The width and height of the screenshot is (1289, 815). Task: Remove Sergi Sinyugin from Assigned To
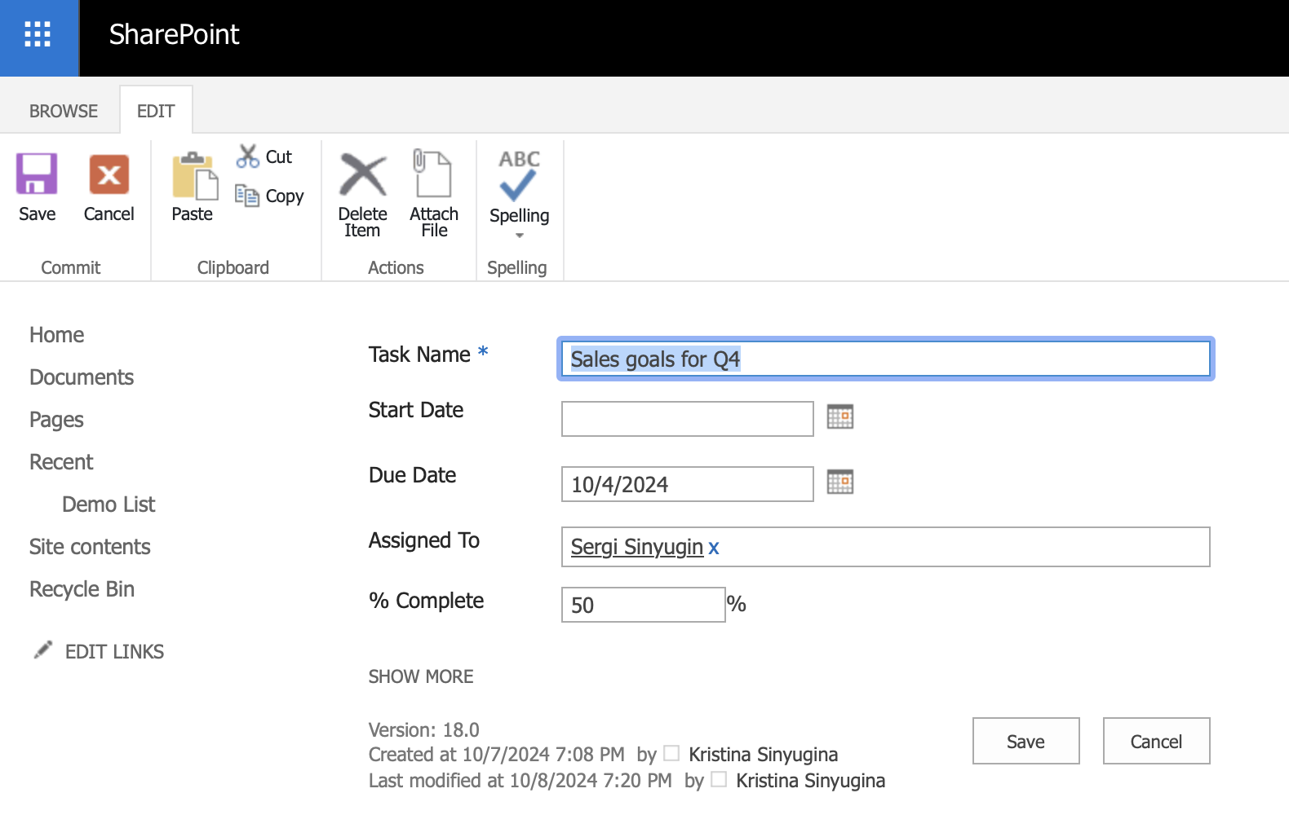[714, 548]
